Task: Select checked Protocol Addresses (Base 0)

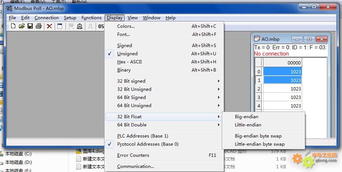Action: (165, 144)
